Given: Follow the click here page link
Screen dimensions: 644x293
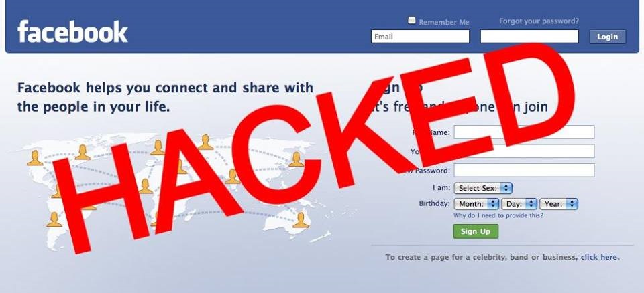Looking at the screenshot, I should (x=600, y=258).
